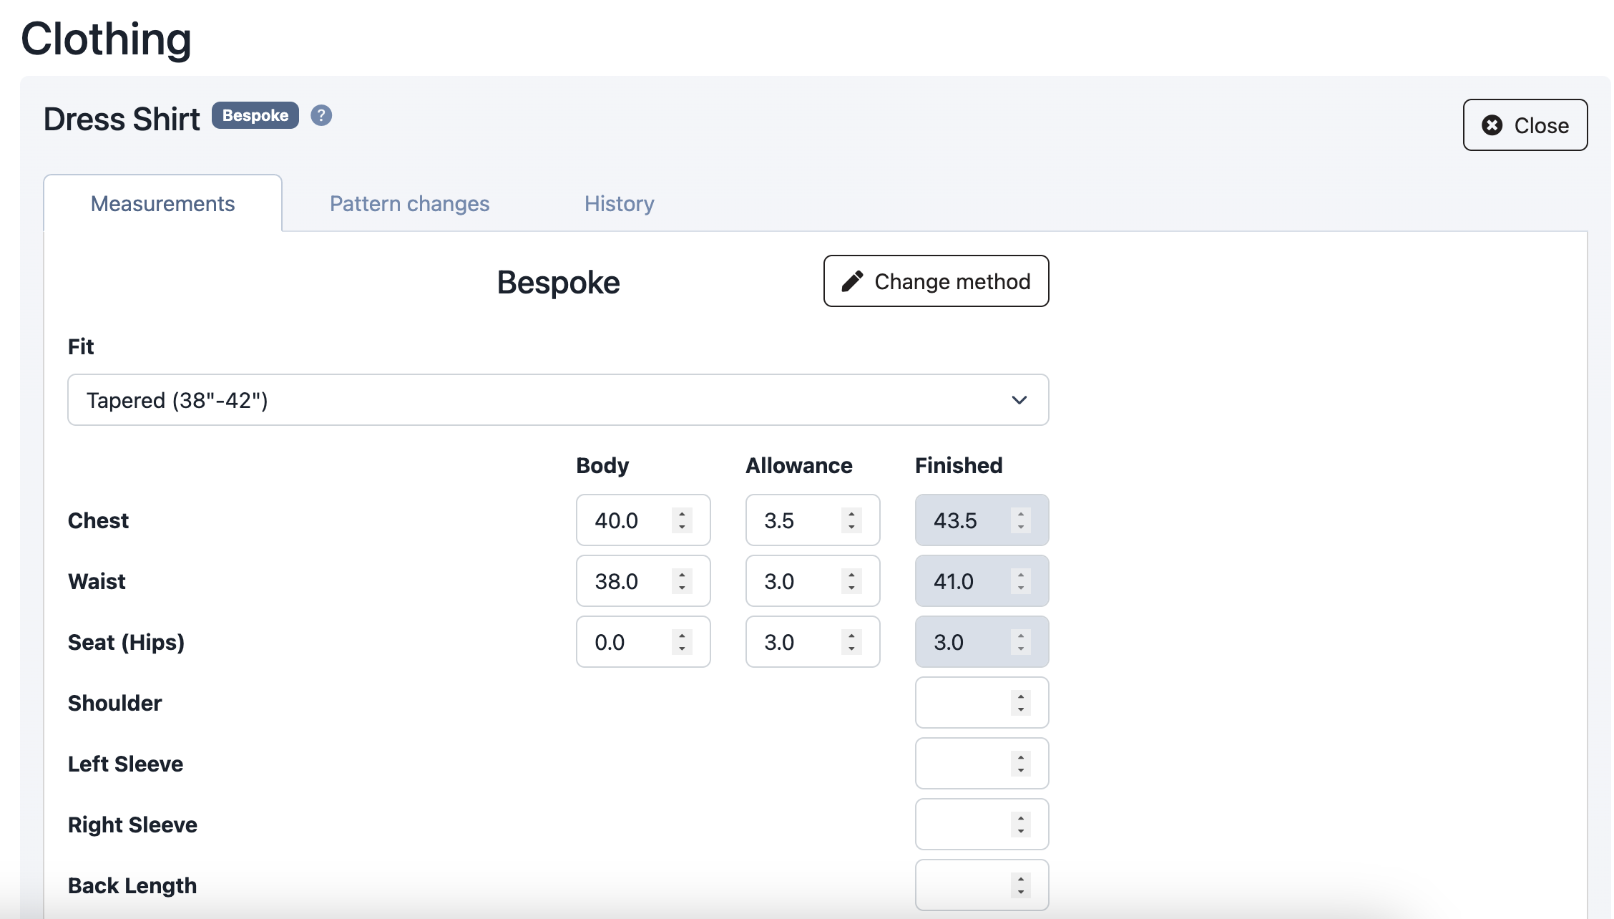Image resolution: width=1614 pixels, height=919 pixels.
Task: Click the Close button
Action: click(x=1525, y=125)
